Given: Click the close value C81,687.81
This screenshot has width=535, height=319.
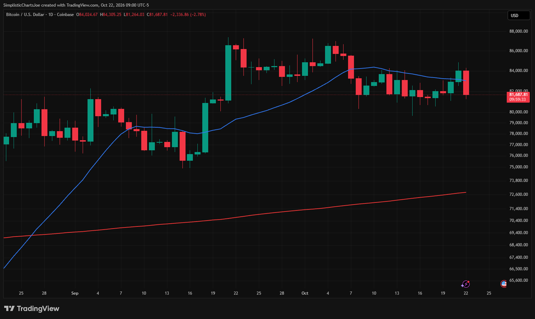Looking at the screenshot, I should pos(158,15).
